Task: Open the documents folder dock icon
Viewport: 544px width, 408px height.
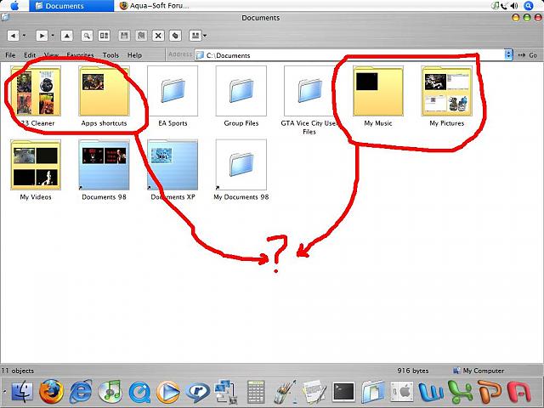Action: [373, 392]
